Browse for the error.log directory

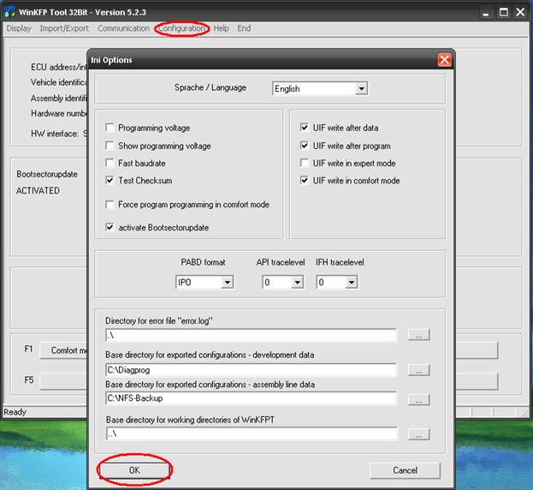point(419,335)
